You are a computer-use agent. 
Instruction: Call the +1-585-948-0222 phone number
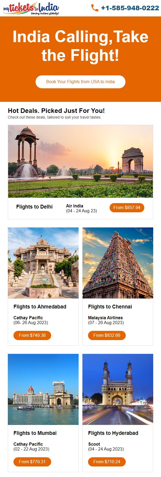(130, 8)
